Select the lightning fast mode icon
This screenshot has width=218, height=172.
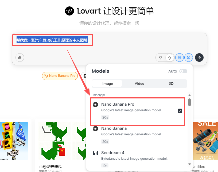[x=169, y=58]
